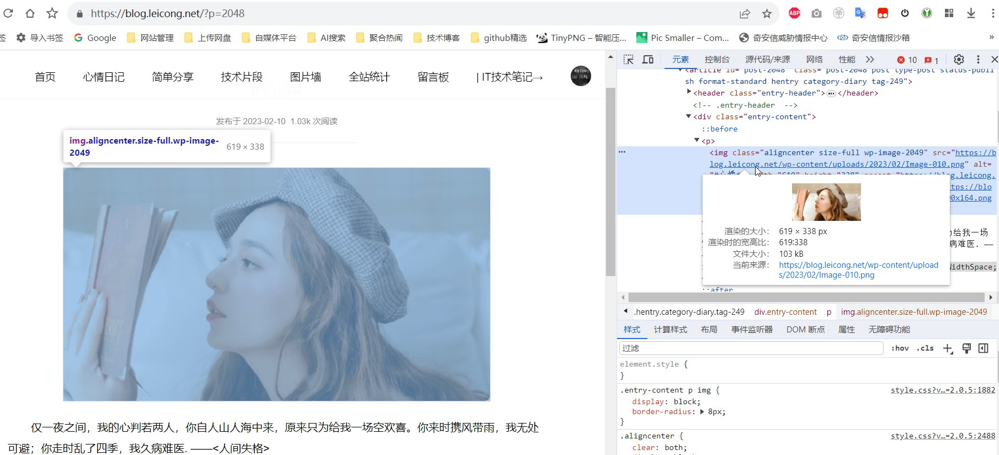Toggle the .cls element classes panel
This screenshot has height=455, width=999.
click(x=925, y=348)
